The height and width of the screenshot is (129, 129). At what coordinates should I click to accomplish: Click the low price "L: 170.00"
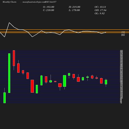coord(74,10)
